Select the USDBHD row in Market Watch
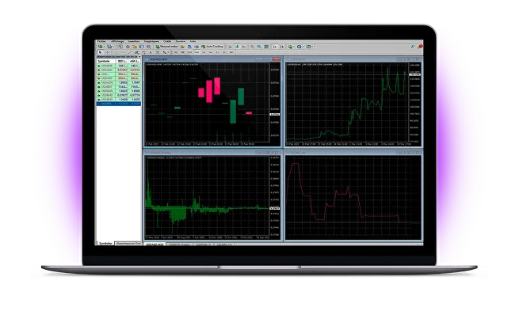The image size is (519, 311). click(119, 95)
